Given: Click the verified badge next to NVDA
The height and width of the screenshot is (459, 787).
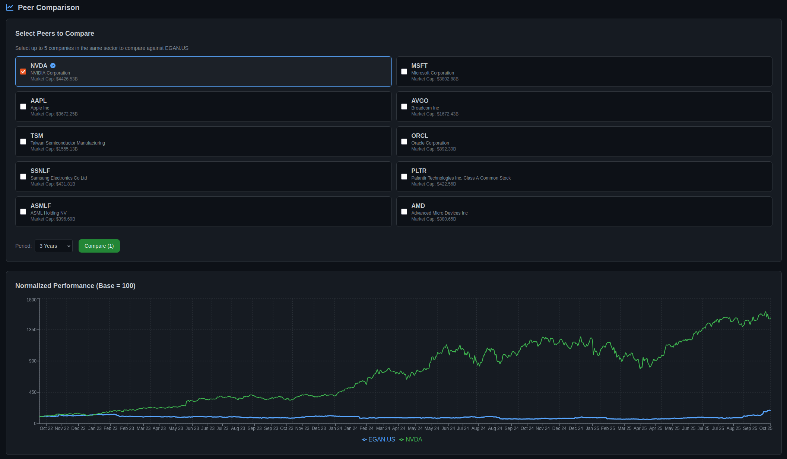Looking at the screenshot, I should coord(53,65).
